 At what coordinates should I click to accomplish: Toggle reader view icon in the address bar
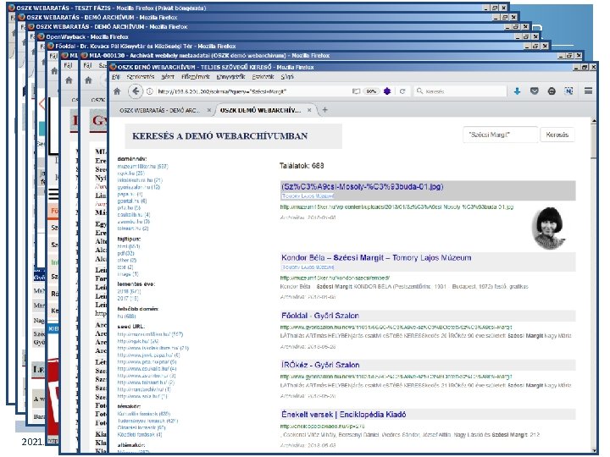[x=356, y=91]
